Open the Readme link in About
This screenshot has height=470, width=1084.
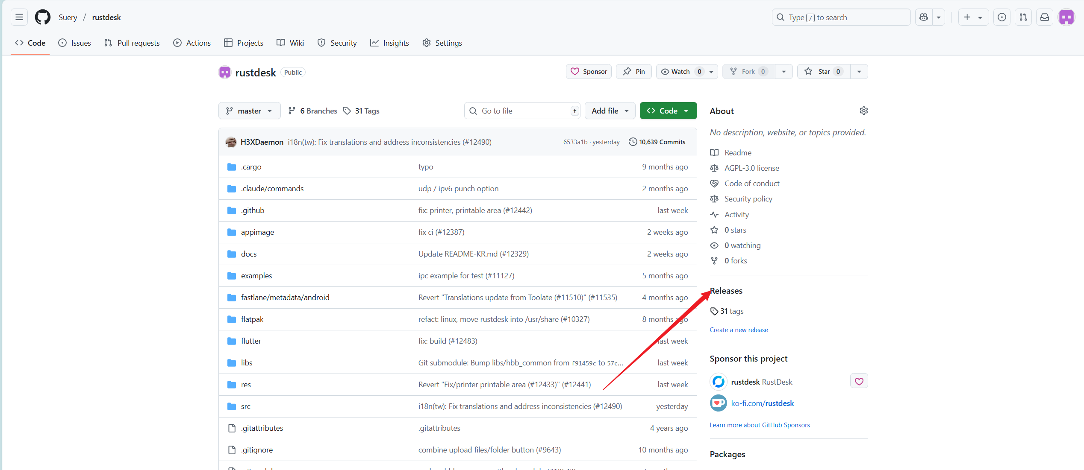click(x=731, y=153)
